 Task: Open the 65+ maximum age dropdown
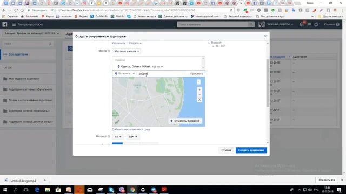133,137
